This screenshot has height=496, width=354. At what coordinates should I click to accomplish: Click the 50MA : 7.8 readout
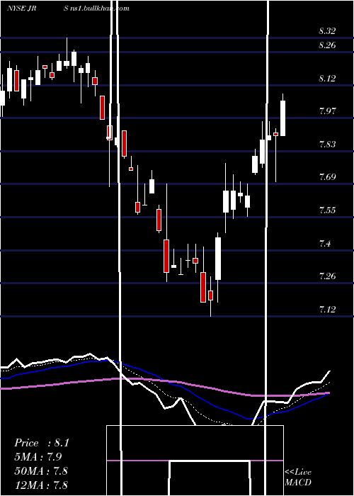[41, 470]
